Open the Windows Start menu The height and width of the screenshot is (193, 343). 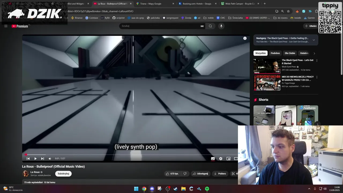click(136, 189)
